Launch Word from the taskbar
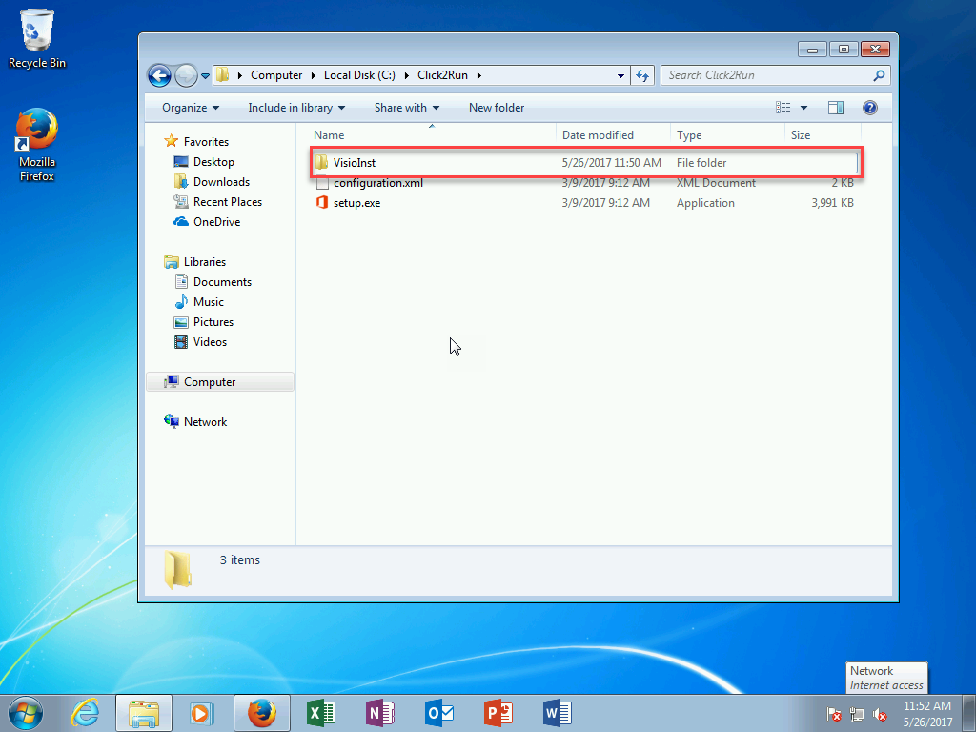This screenshot has width=976, height=732. (557, 713)
